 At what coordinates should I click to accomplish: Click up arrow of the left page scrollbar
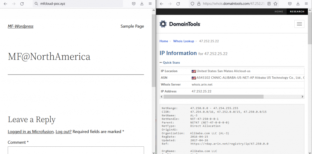154,11
